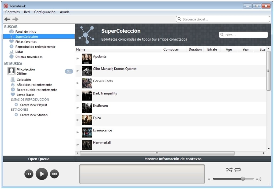274x189 pixels.
Task: Sort by the Name column header
Action: pyautogui.click(x=119, y=49)
